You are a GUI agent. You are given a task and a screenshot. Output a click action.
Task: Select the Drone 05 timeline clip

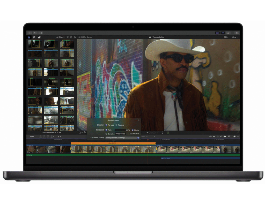tap(188, 149)
